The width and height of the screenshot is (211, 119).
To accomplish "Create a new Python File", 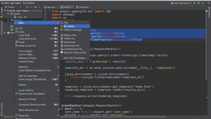I will coord(75,35).
